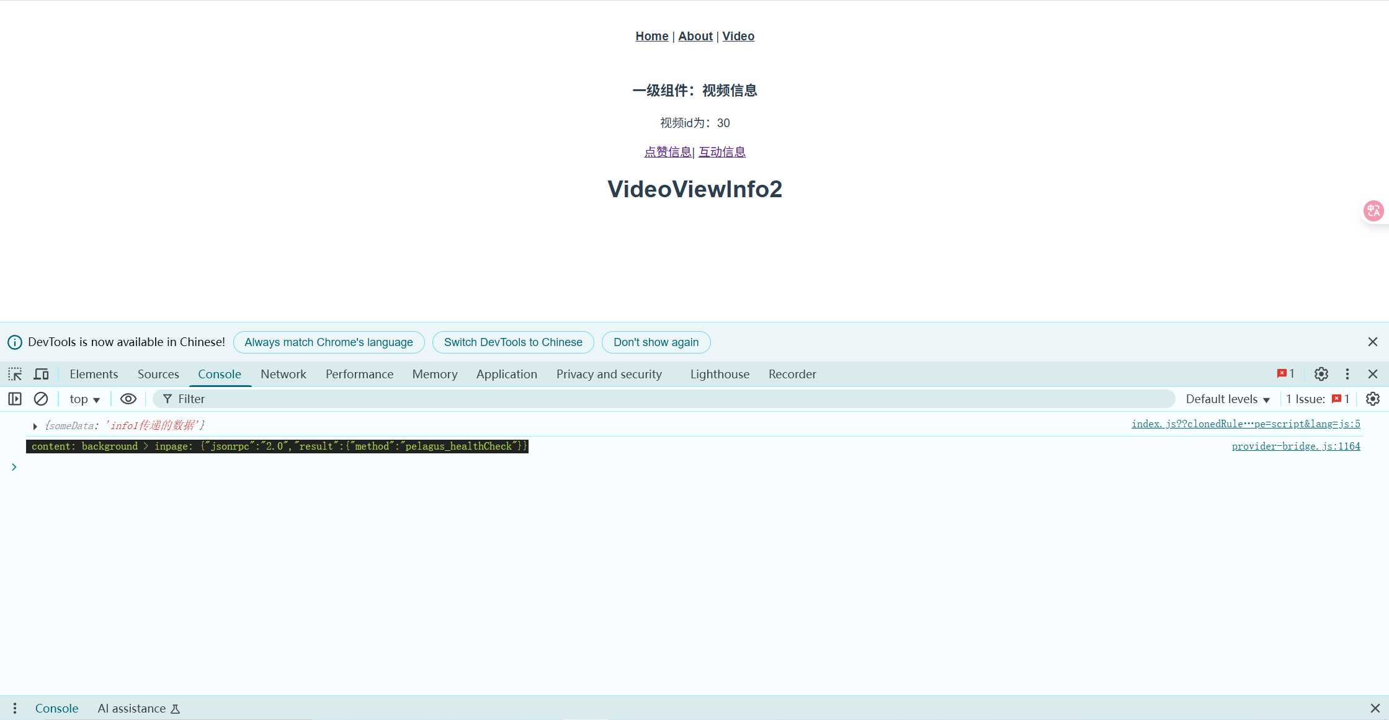The image size is (1389, 720).
Task: Open the provider-bridge.js:1164 source link
Action: [1295, 446]
